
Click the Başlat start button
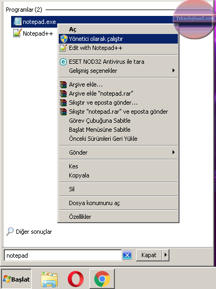coord(16,279)
